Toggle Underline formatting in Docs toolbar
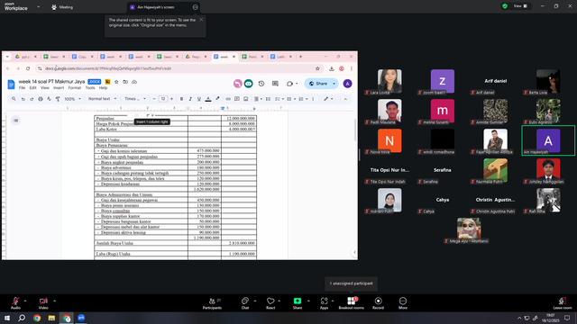This screenshot has width=577, height=324. (199, 99)
